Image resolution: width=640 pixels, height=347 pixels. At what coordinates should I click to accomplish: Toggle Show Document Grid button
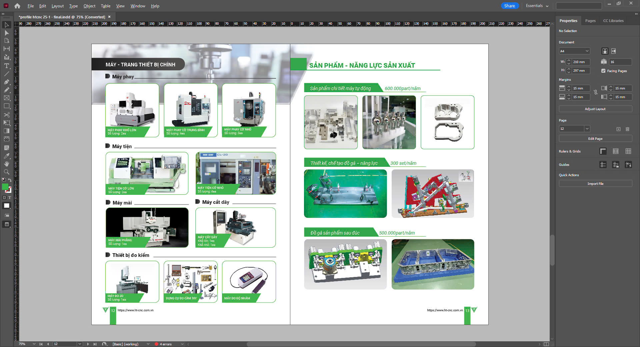(628, 151)
